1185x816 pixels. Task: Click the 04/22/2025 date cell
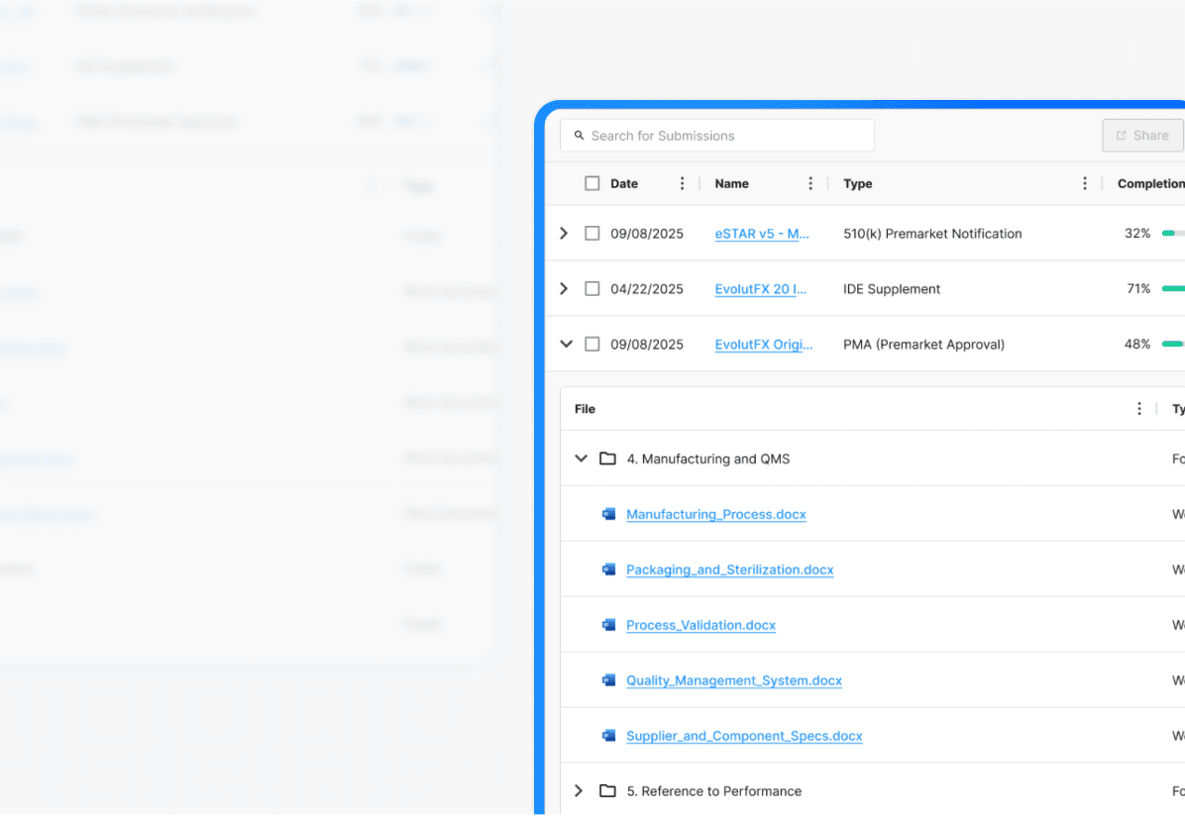[647, 288]
